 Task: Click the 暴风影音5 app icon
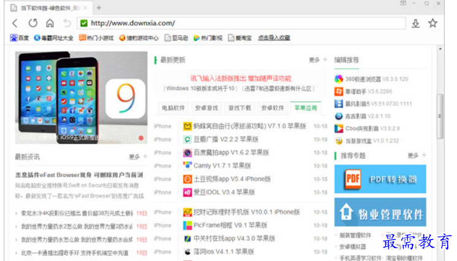point(339,104)
